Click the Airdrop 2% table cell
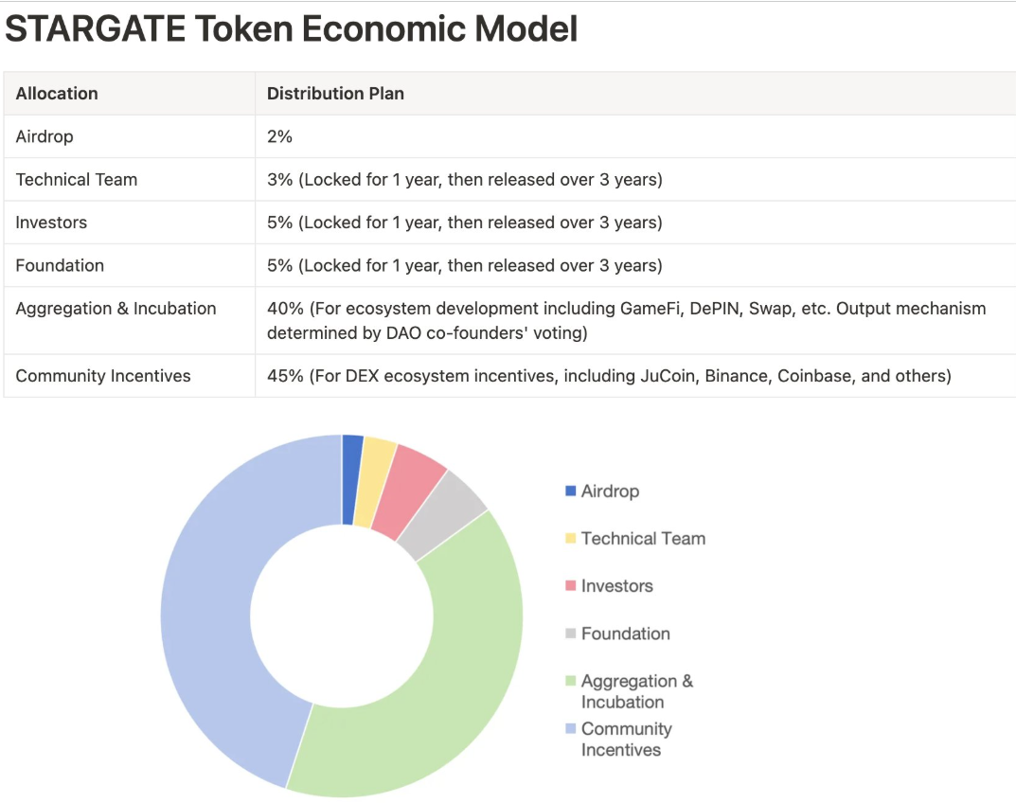The image size is (1016, 803). coord(279,136)
